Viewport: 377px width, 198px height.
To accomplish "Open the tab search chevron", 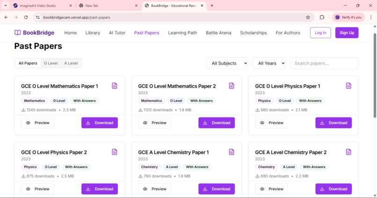I will 5,6.
